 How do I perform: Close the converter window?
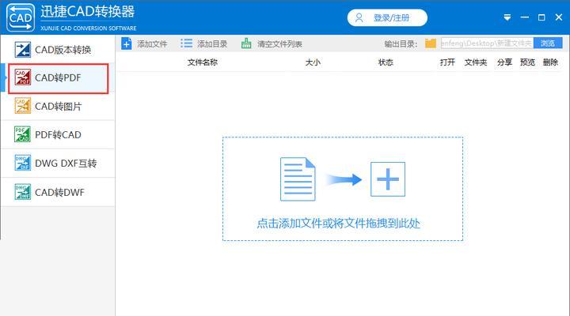click(559, 17)
